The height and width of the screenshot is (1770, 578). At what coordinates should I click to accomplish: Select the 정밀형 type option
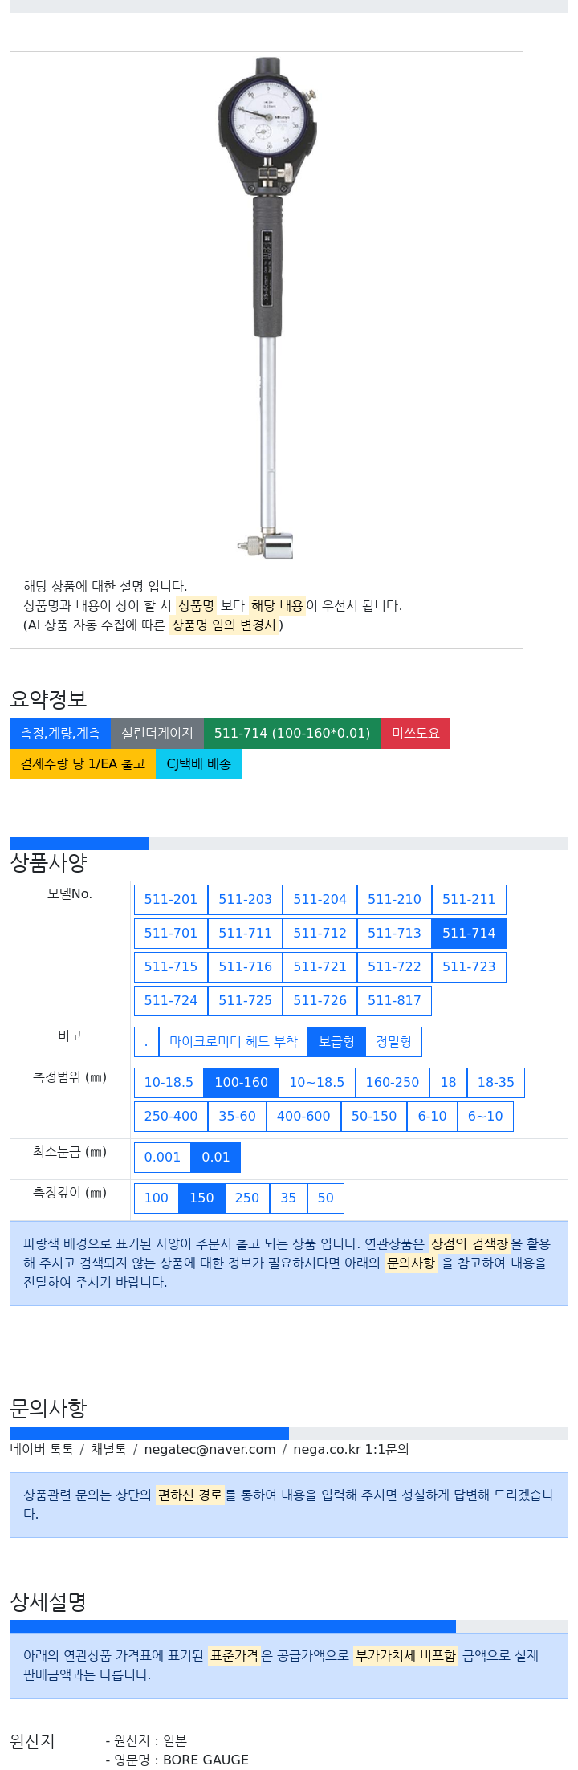point(393,1041)
